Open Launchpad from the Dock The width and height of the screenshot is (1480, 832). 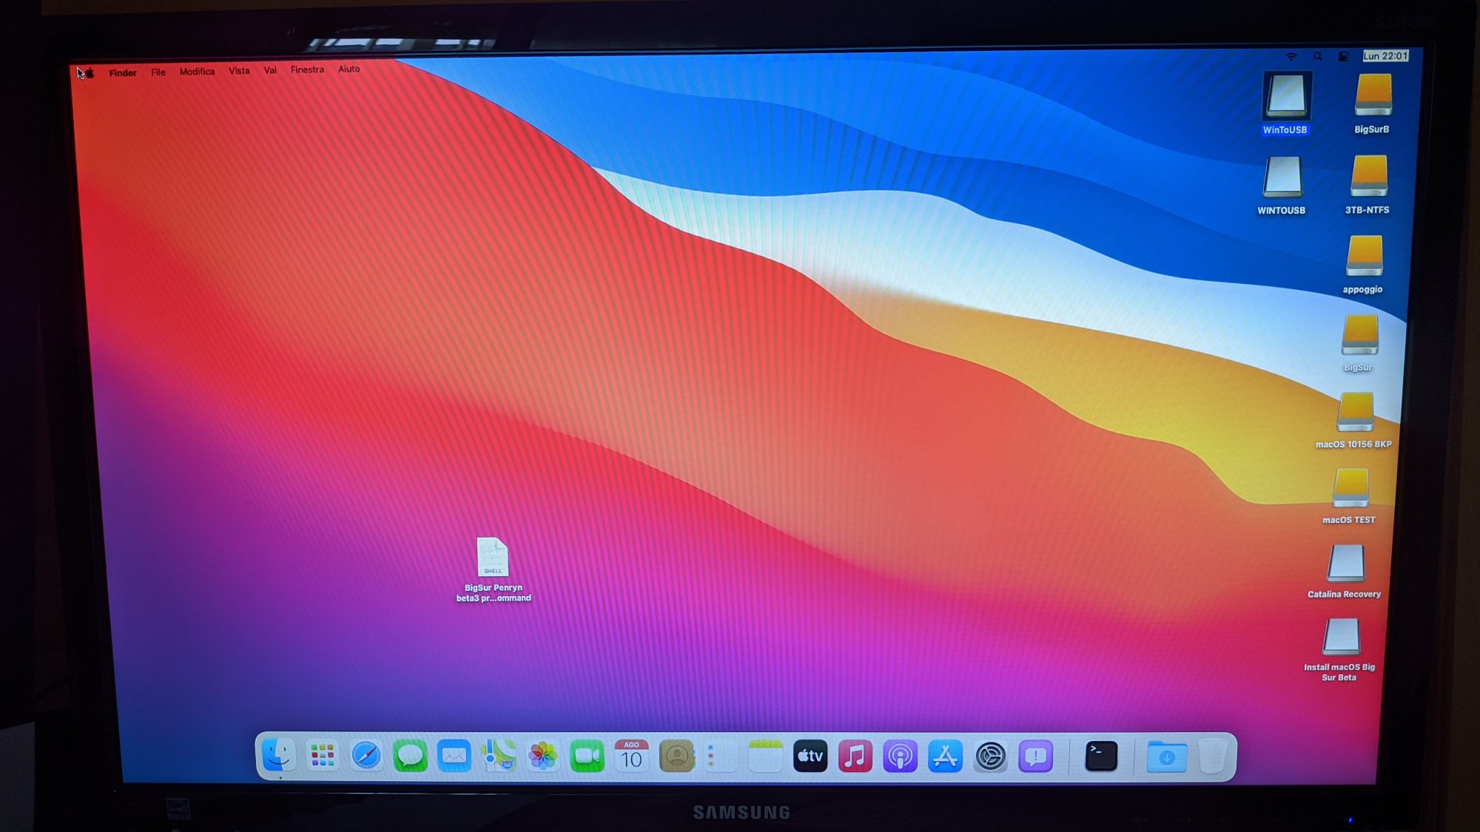323,756
